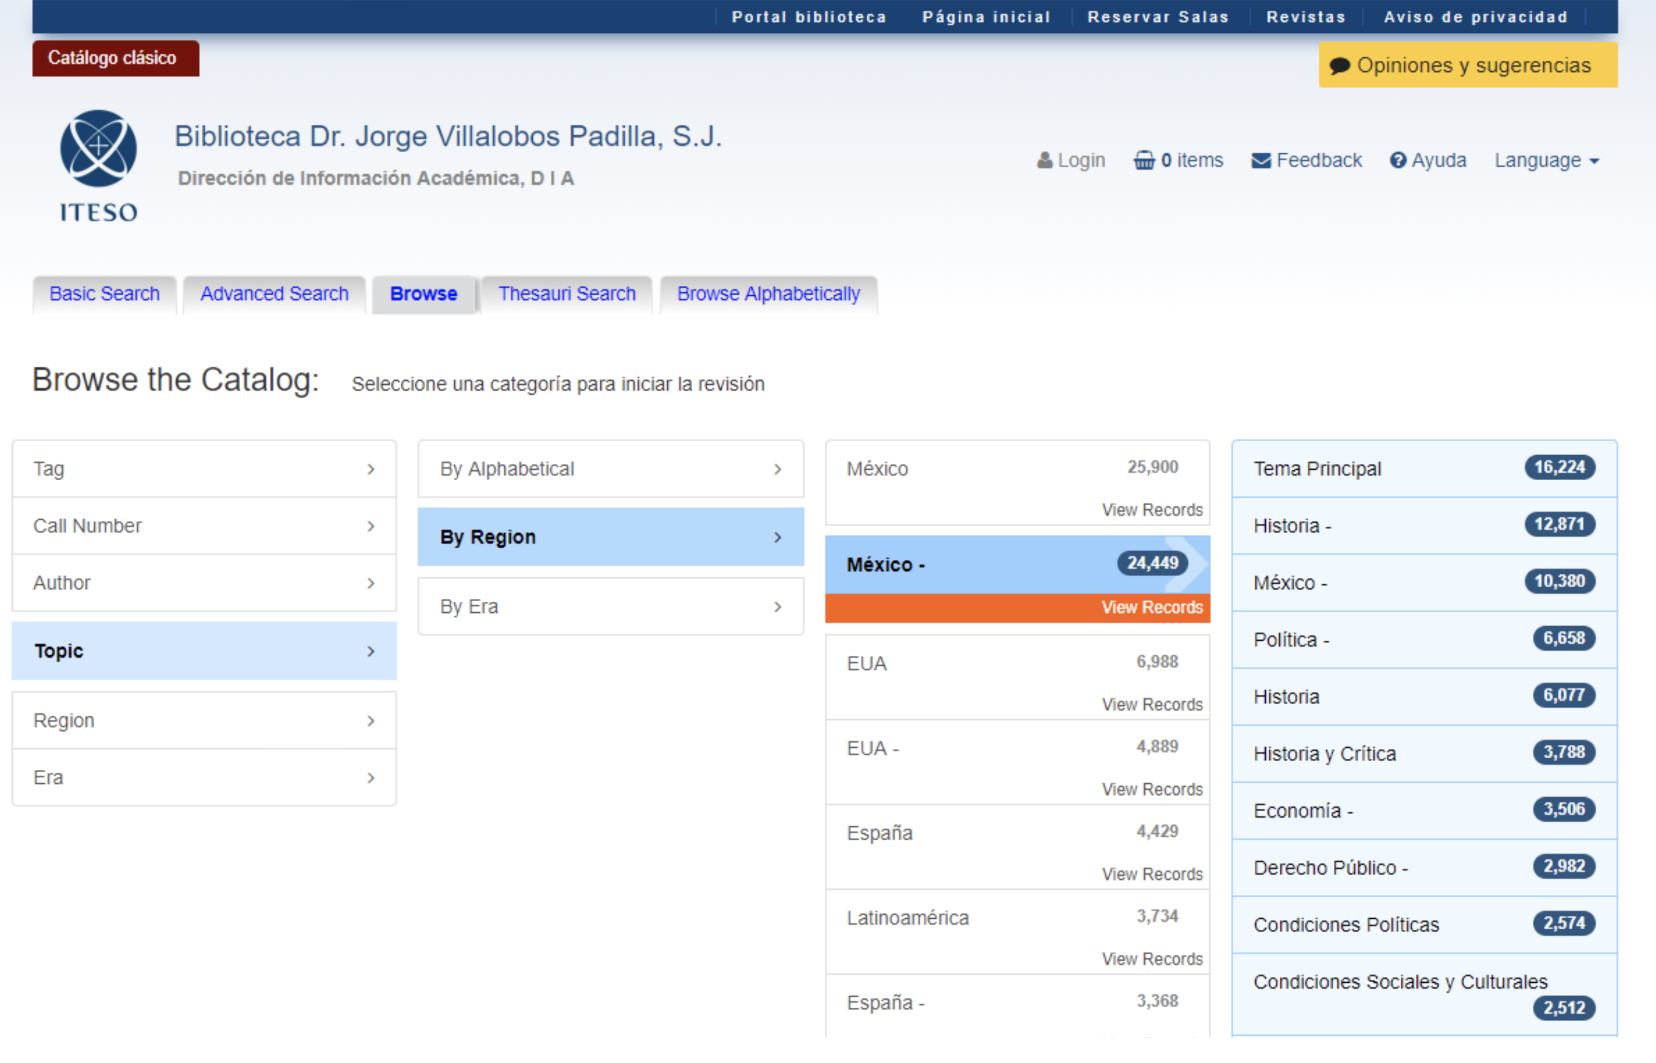Switch to the Advanced Search tab

pos(274,294)
